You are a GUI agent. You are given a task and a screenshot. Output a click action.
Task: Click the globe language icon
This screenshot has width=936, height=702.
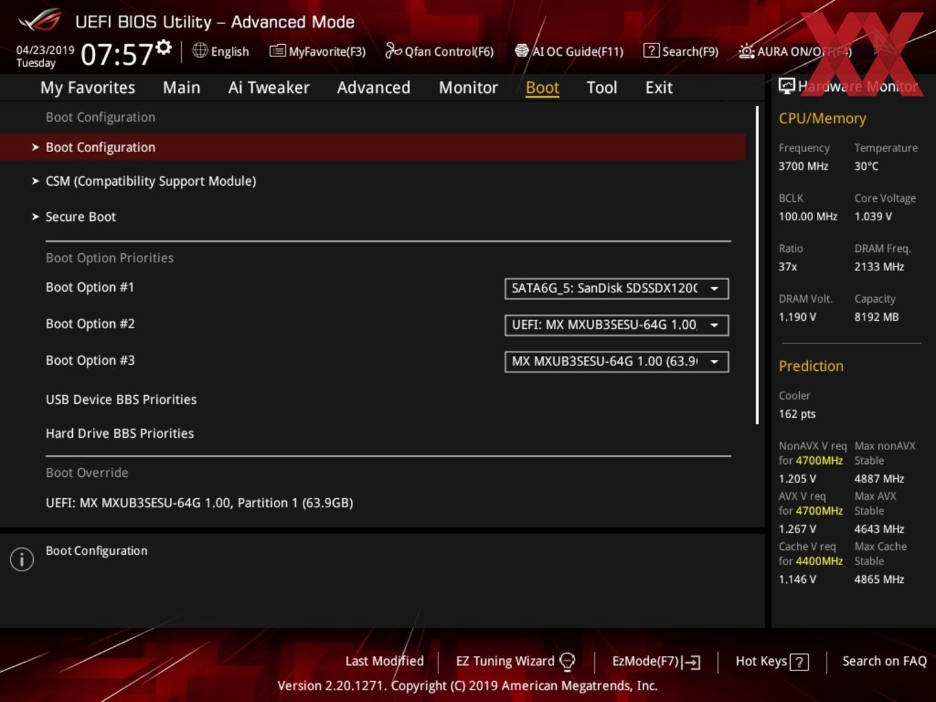[200, 50]
